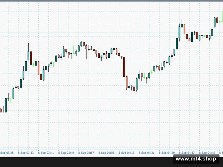The height and width of the screenshot is (167, 223).
Task: Select the tallest red candle just after 04:13
Action: point(124,67)
